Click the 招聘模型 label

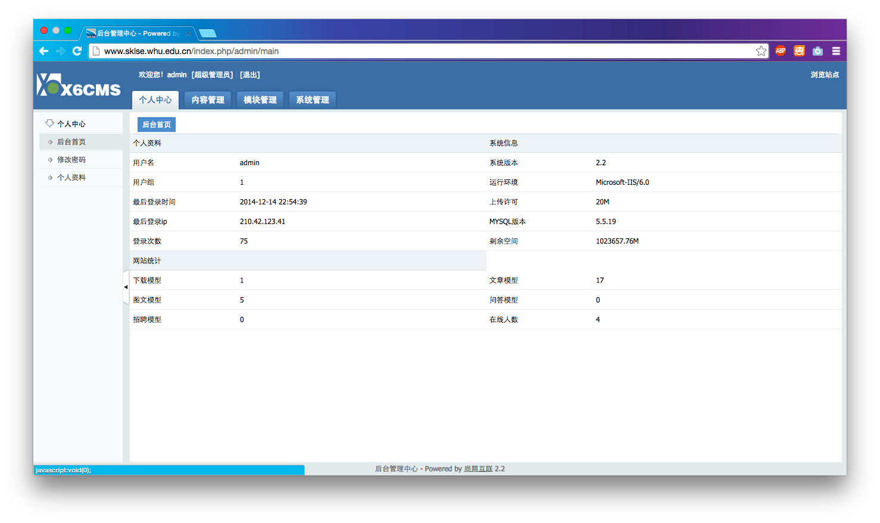click(x=147, y=320)
